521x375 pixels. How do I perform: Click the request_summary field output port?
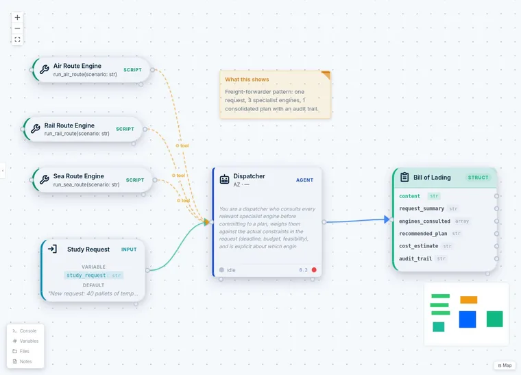[496, 208]
